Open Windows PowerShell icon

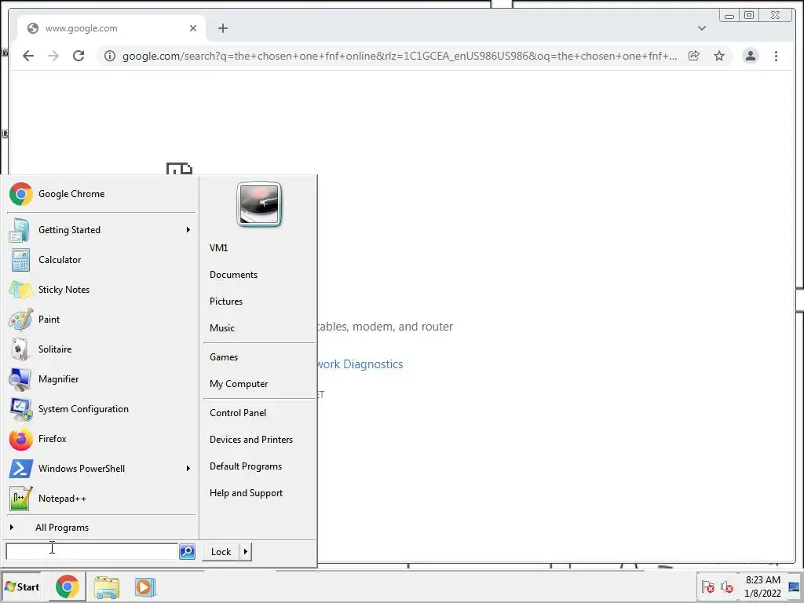[x=20, y=469]
